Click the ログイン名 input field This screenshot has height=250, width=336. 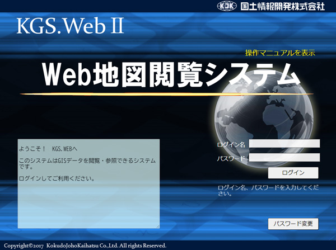tap(284, 143)
